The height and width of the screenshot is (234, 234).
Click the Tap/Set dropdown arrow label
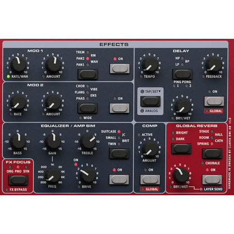pyautogui.click(x=153, y=91)
